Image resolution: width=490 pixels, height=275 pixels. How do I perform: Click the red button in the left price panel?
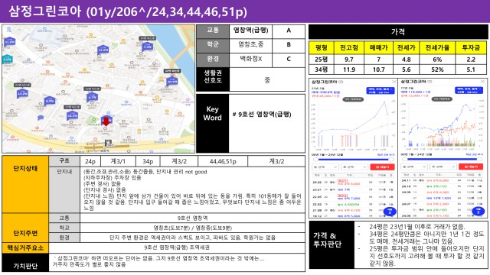(x=382, y=167)
